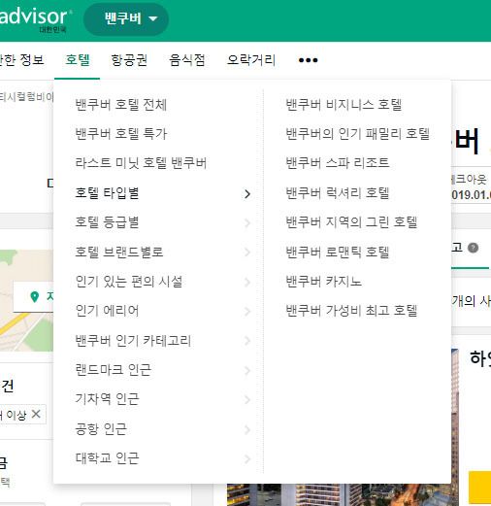Open the 밴쿠버 location dropdown

click(126, 18)
